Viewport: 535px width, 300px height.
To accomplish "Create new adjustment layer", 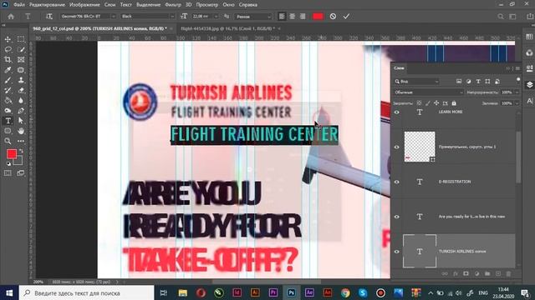I will (476, 274).
